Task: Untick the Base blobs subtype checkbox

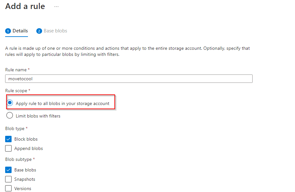Action: [x=9, y=170]
